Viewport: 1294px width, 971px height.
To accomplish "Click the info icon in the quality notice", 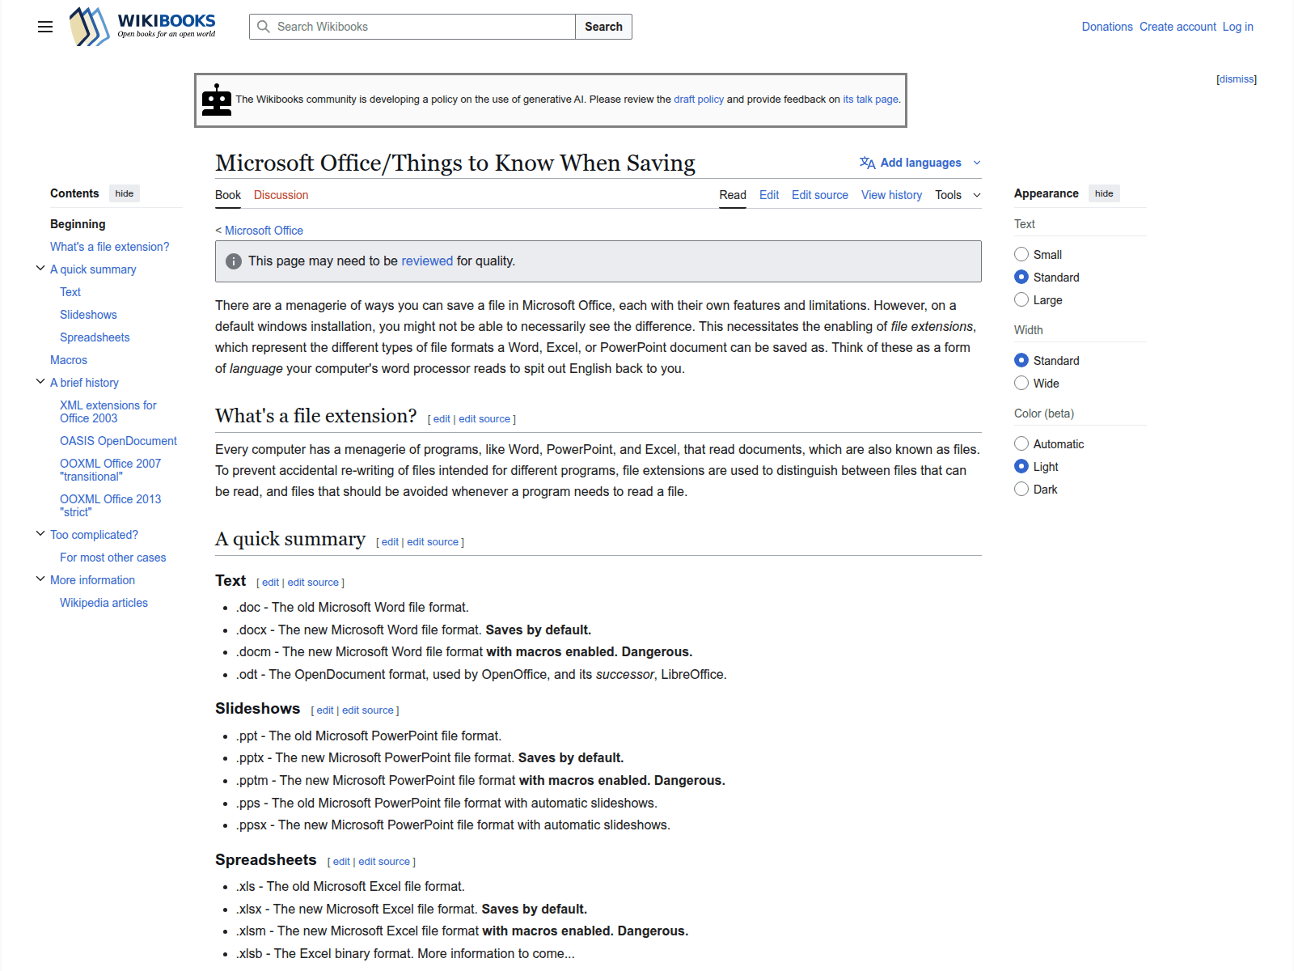I will 234,261.
